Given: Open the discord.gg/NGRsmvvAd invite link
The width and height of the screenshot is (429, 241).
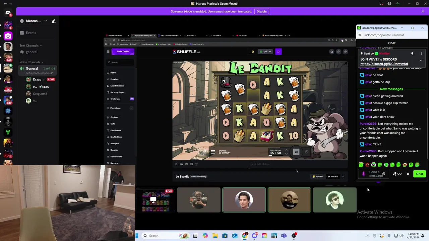Looking at the screenshot, I should click(384, 64).
